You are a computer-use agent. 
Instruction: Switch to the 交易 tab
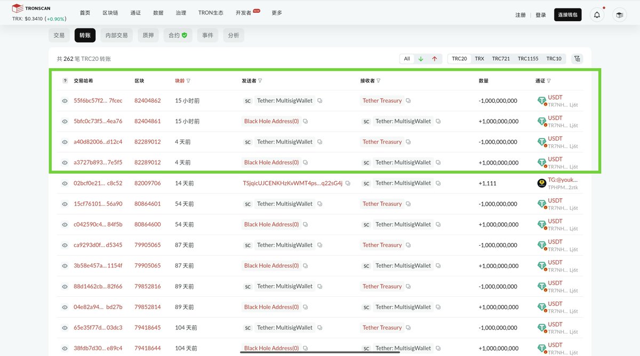point(59,35)
